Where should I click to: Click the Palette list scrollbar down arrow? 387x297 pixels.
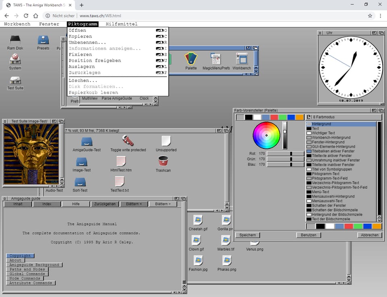[380, 220]
